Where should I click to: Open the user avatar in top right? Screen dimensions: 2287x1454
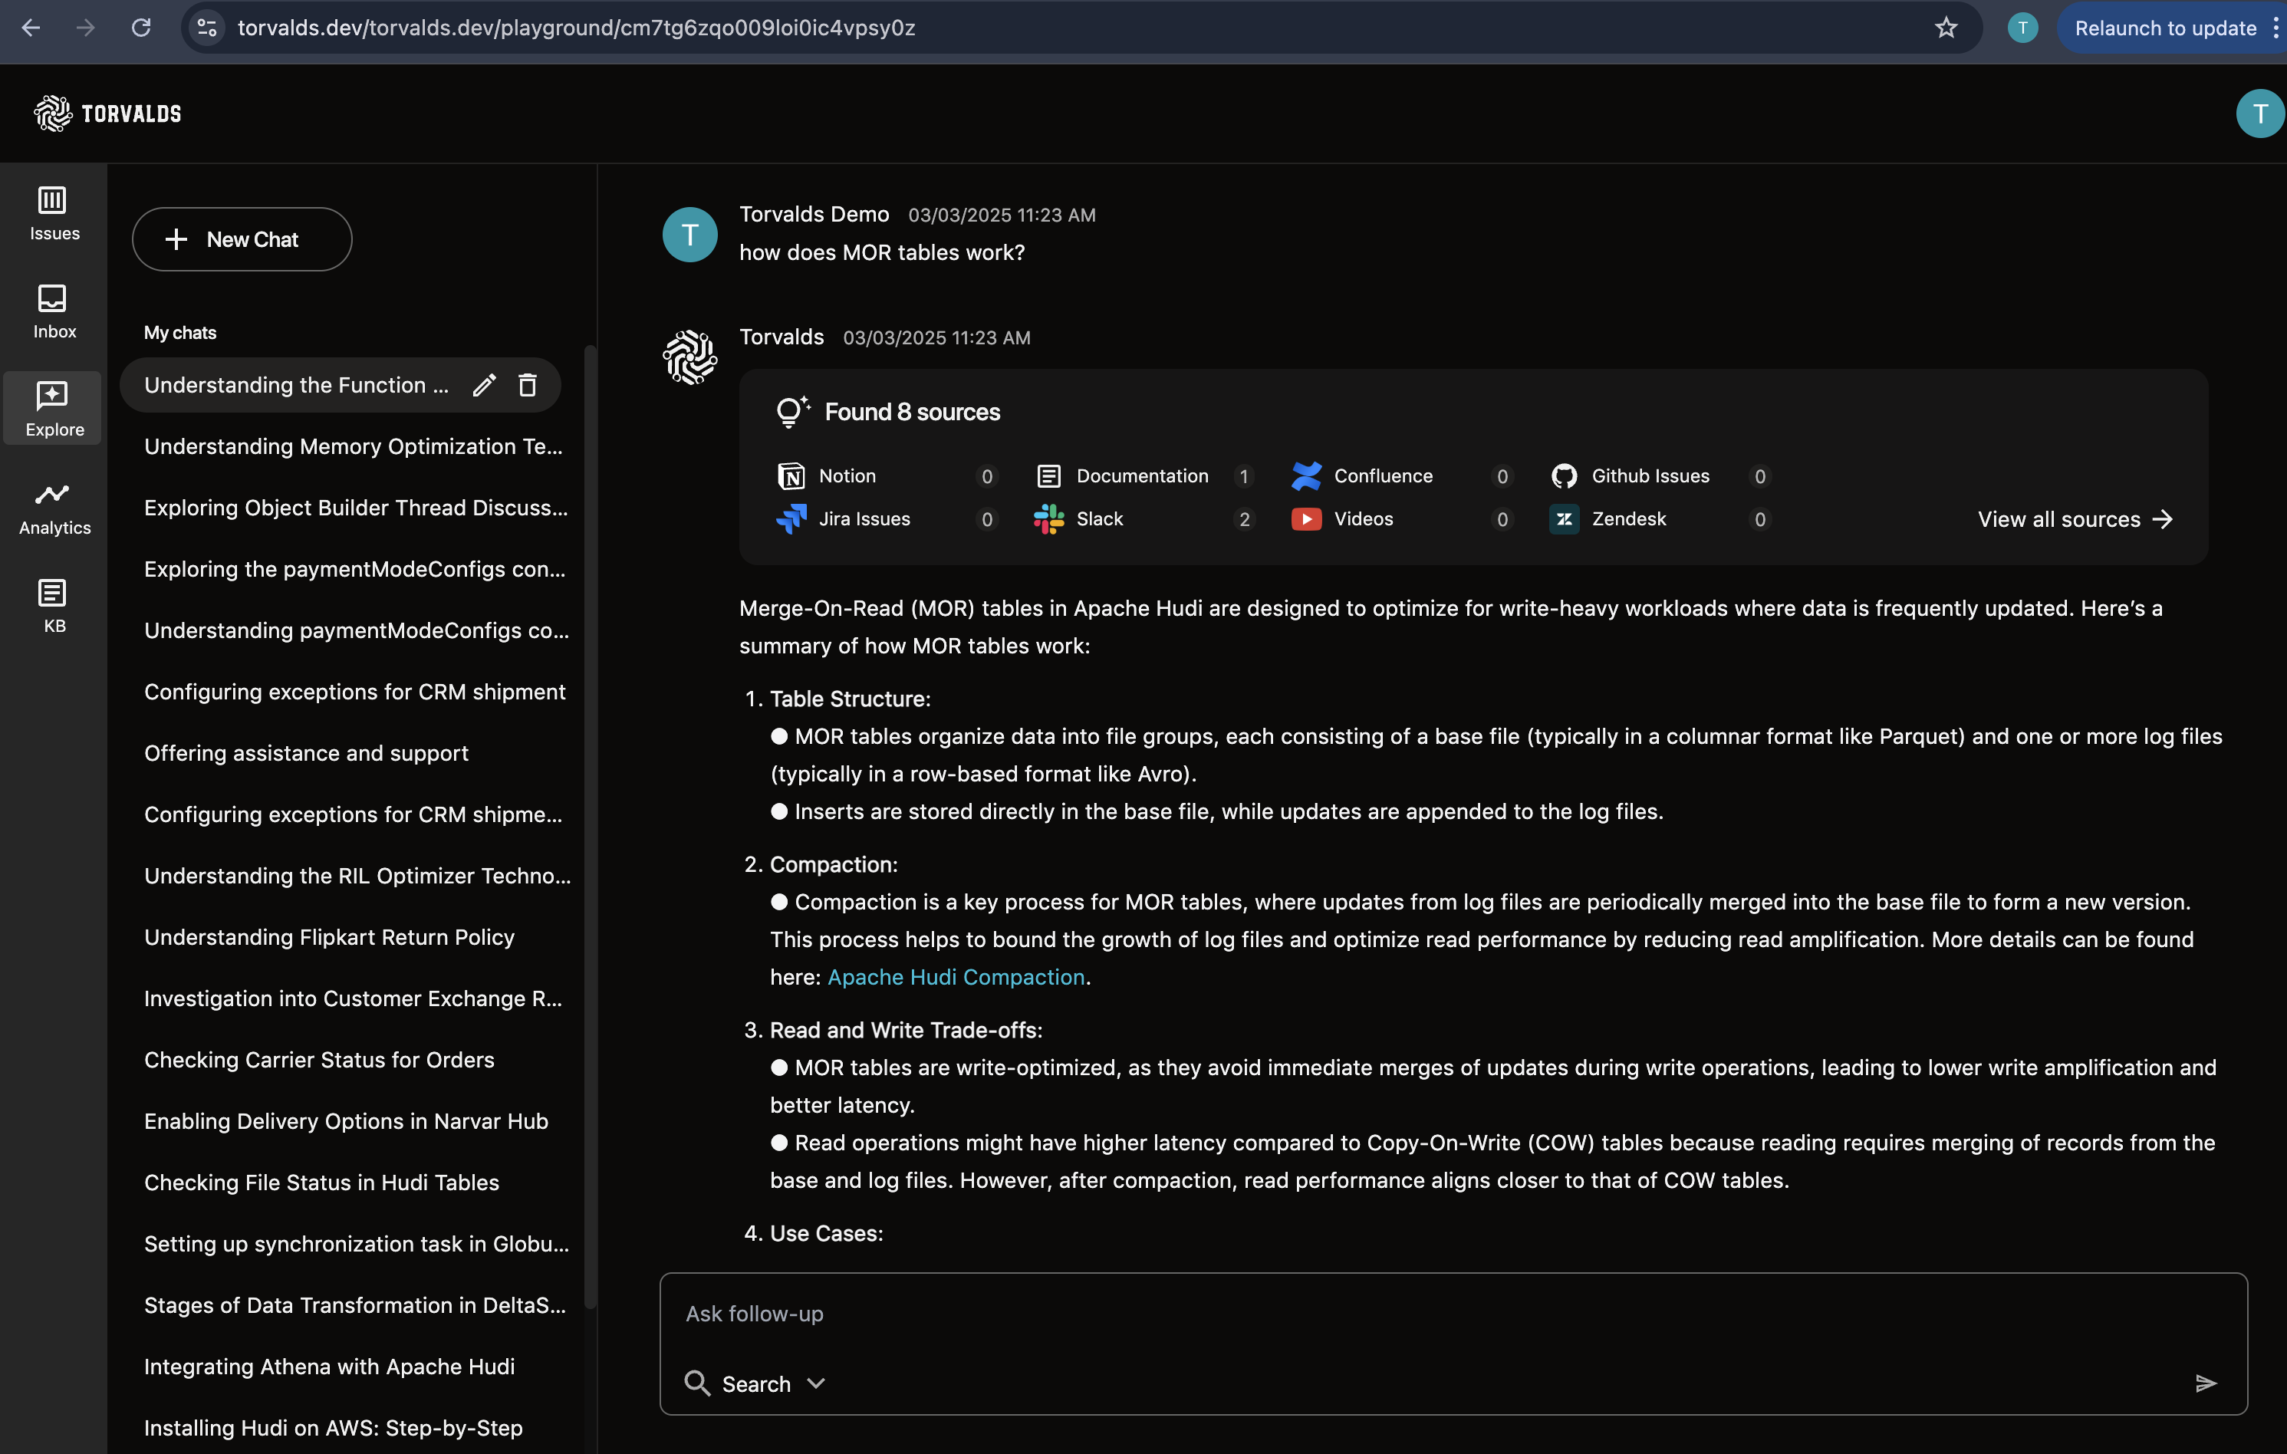click(2259, 114)
